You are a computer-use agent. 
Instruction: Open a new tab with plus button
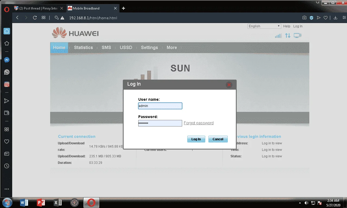point(123,8)
